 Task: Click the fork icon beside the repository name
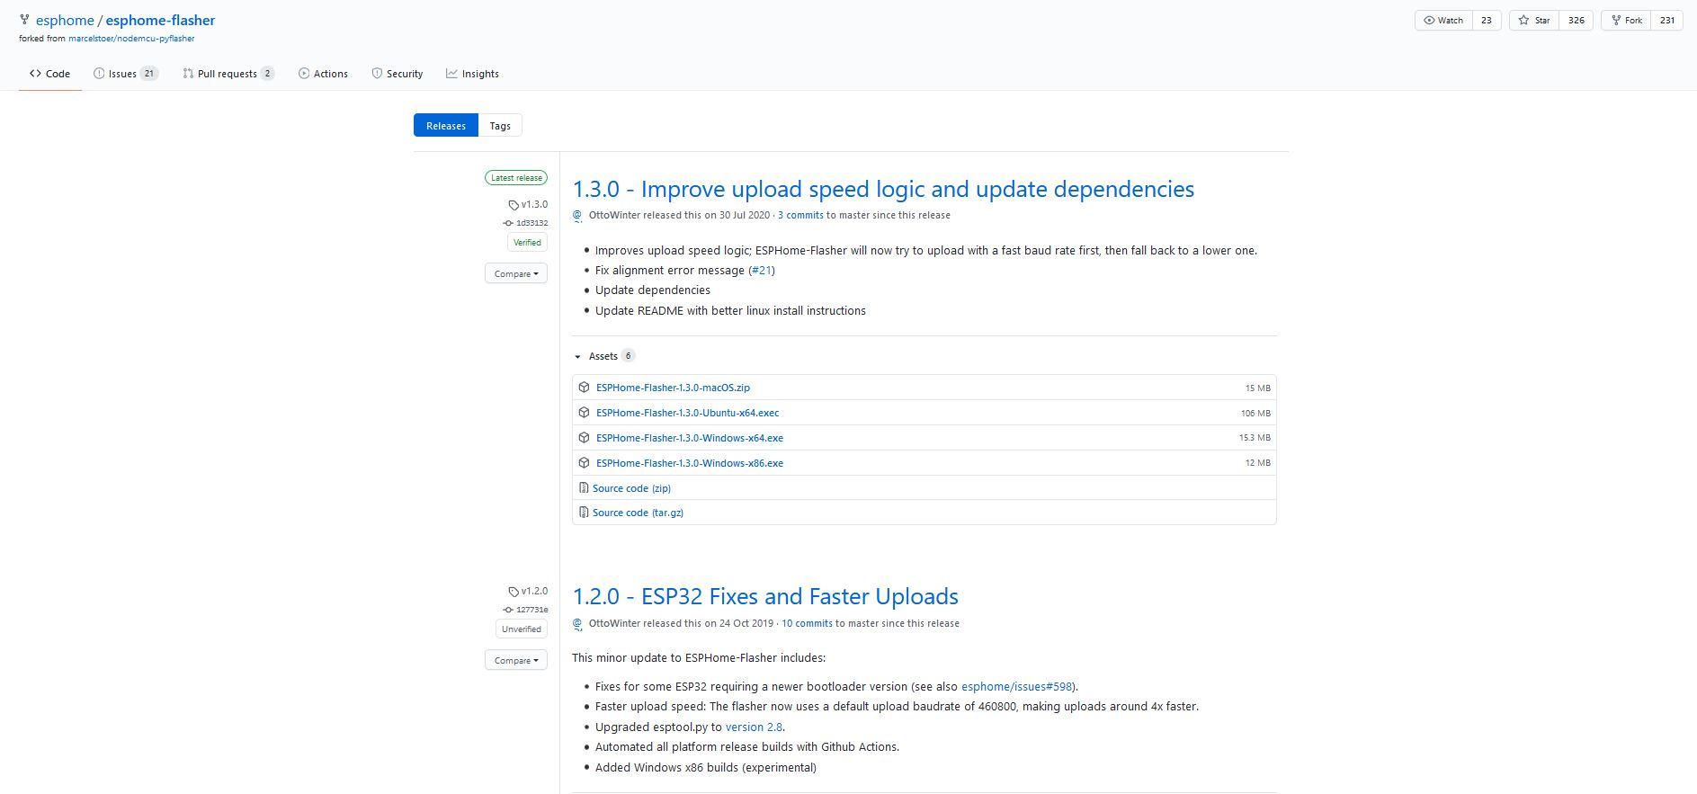24,20
